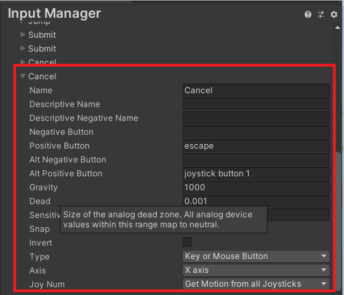Open the Type dropdown

coord(256,256)
